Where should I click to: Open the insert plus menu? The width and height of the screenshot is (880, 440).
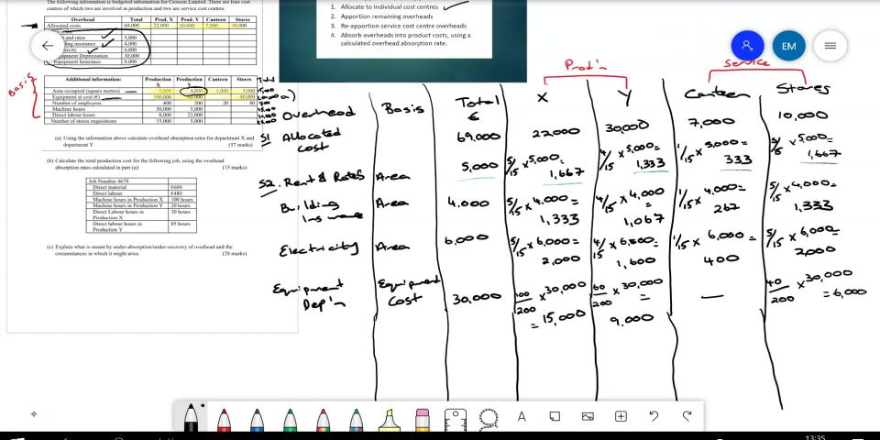[x=621, y=416]
